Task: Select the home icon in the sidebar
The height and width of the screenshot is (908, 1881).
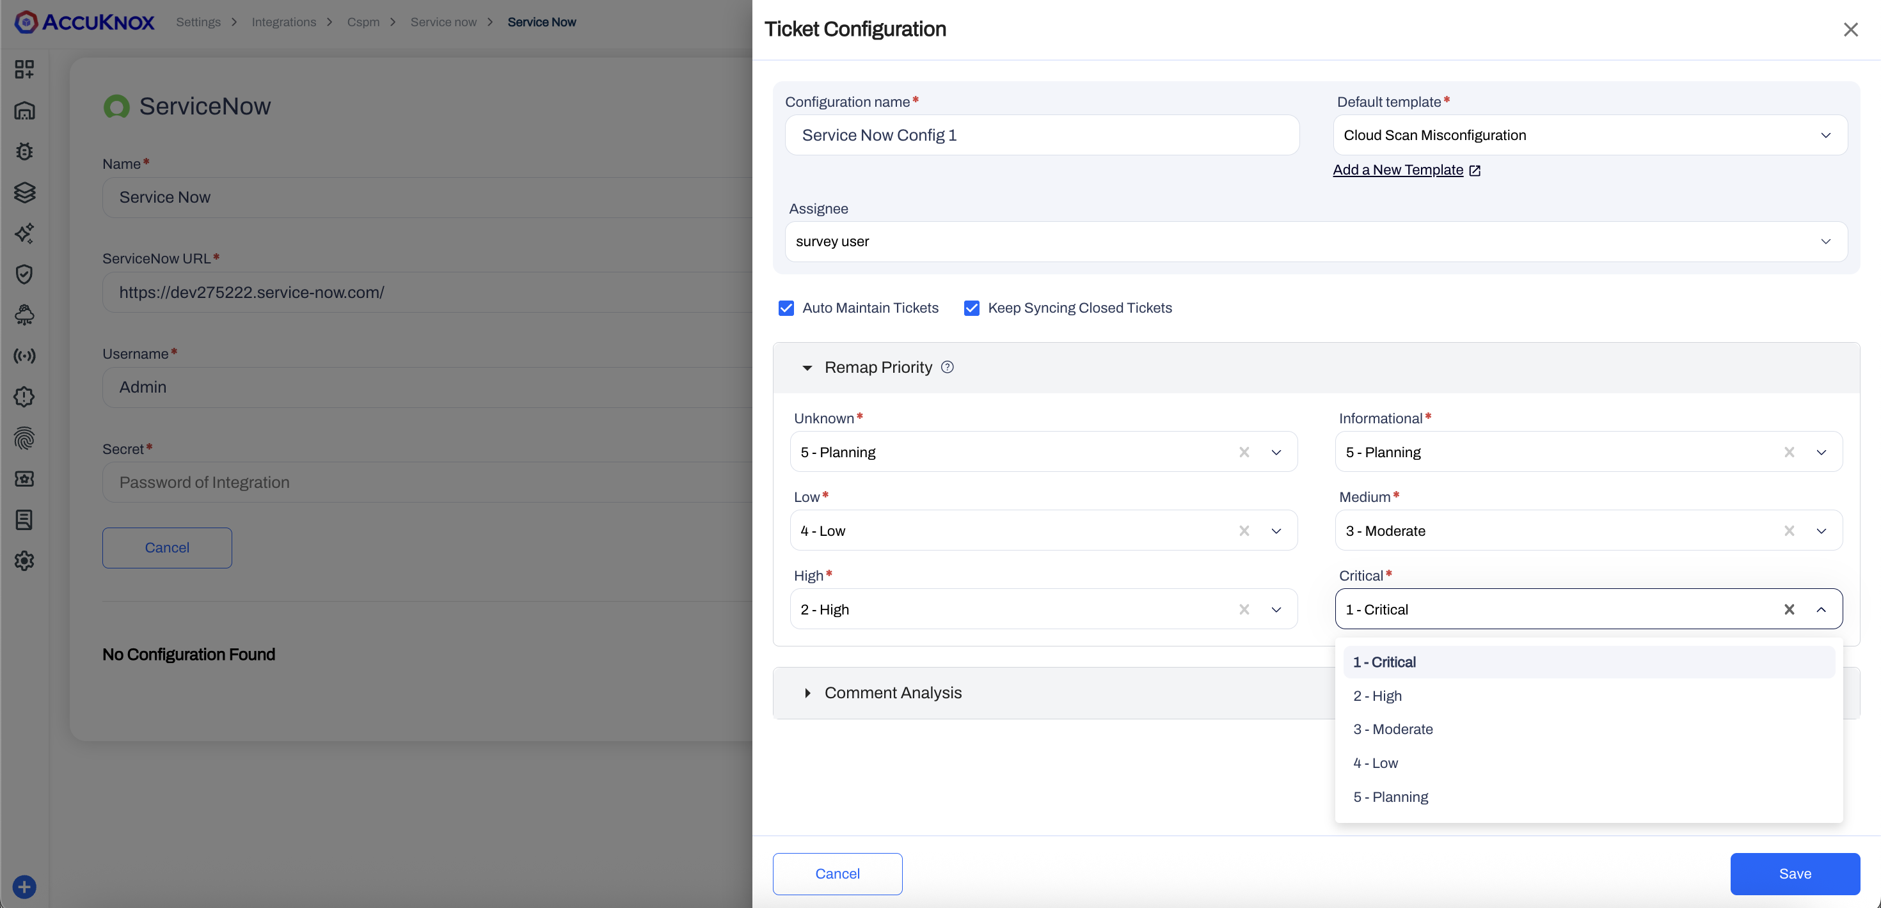Action: pyautogui.click(x=25, y=110)
